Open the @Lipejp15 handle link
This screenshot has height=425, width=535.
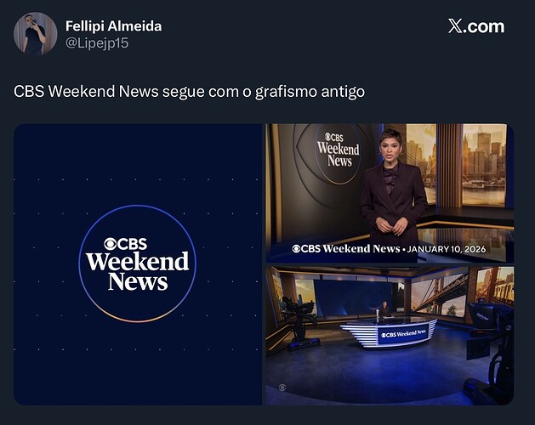(97, 43)
